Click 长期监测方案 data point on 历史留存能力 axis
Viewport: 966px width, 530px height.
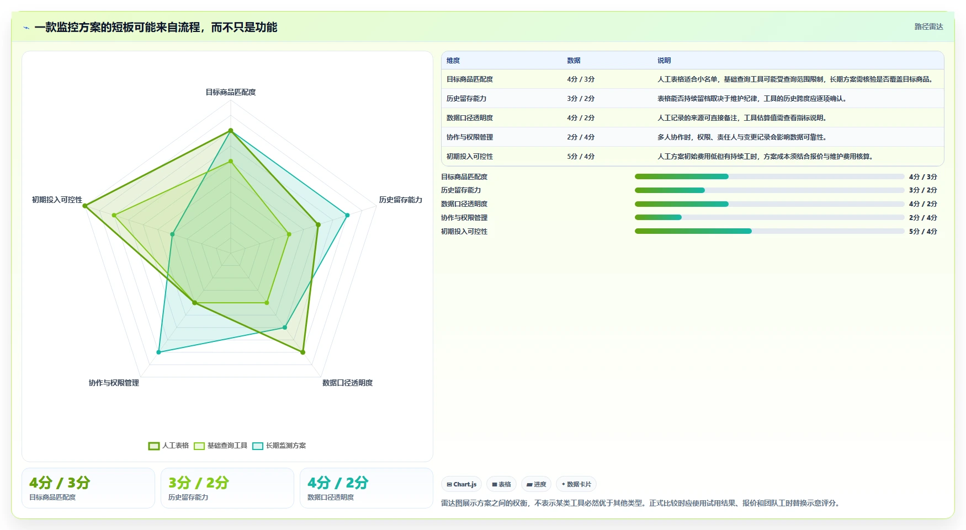coord(347,215)
